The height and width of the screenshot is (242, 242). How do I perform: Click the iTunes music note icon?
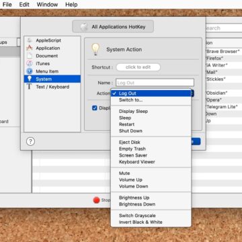pos(30,63)
